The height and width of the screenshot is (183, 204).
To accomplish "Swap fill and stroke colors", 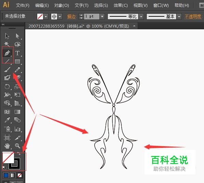I will (19, 153).
